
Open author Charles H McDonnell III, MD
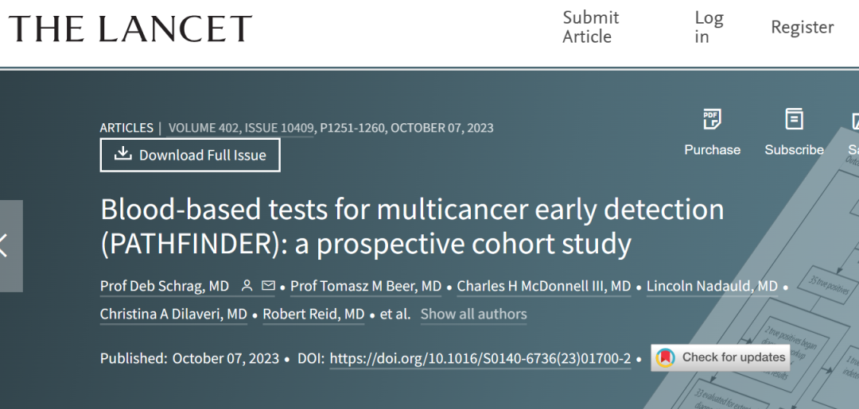tap(544, 286)
